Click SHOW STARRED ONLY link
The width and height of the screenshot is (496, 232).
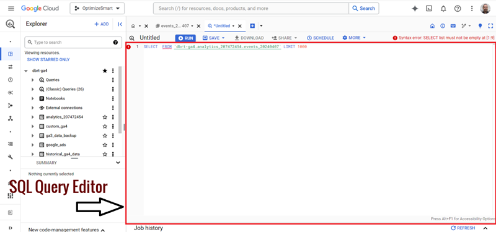pyautogui.click(x=48, y=59)
